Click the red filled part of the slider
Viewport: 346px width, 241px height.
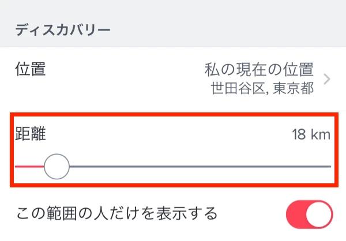[29, 167]
